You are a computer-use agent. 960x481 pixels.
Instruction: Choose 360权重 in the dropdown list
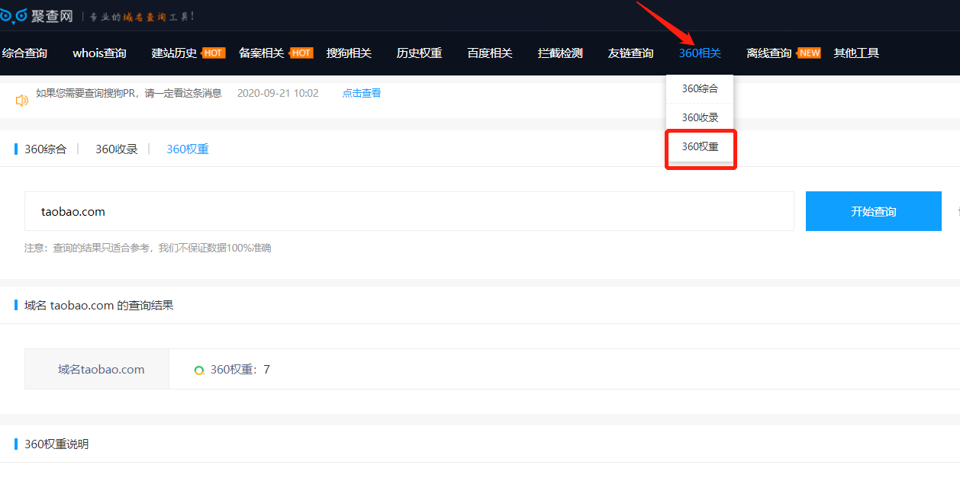coord(700,146)
